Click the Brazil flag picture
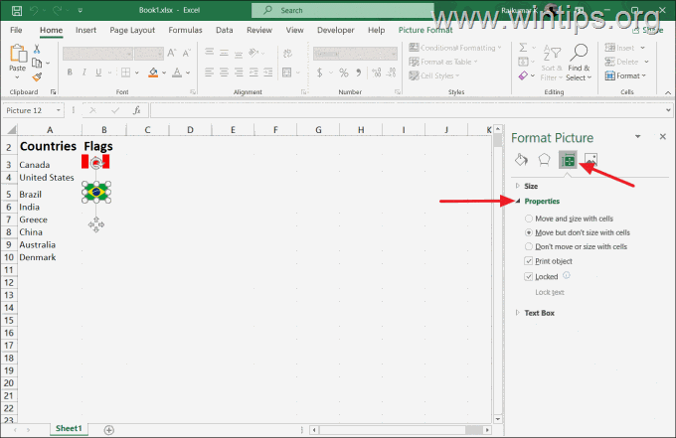The image size is (676, 438). [95, 192]
